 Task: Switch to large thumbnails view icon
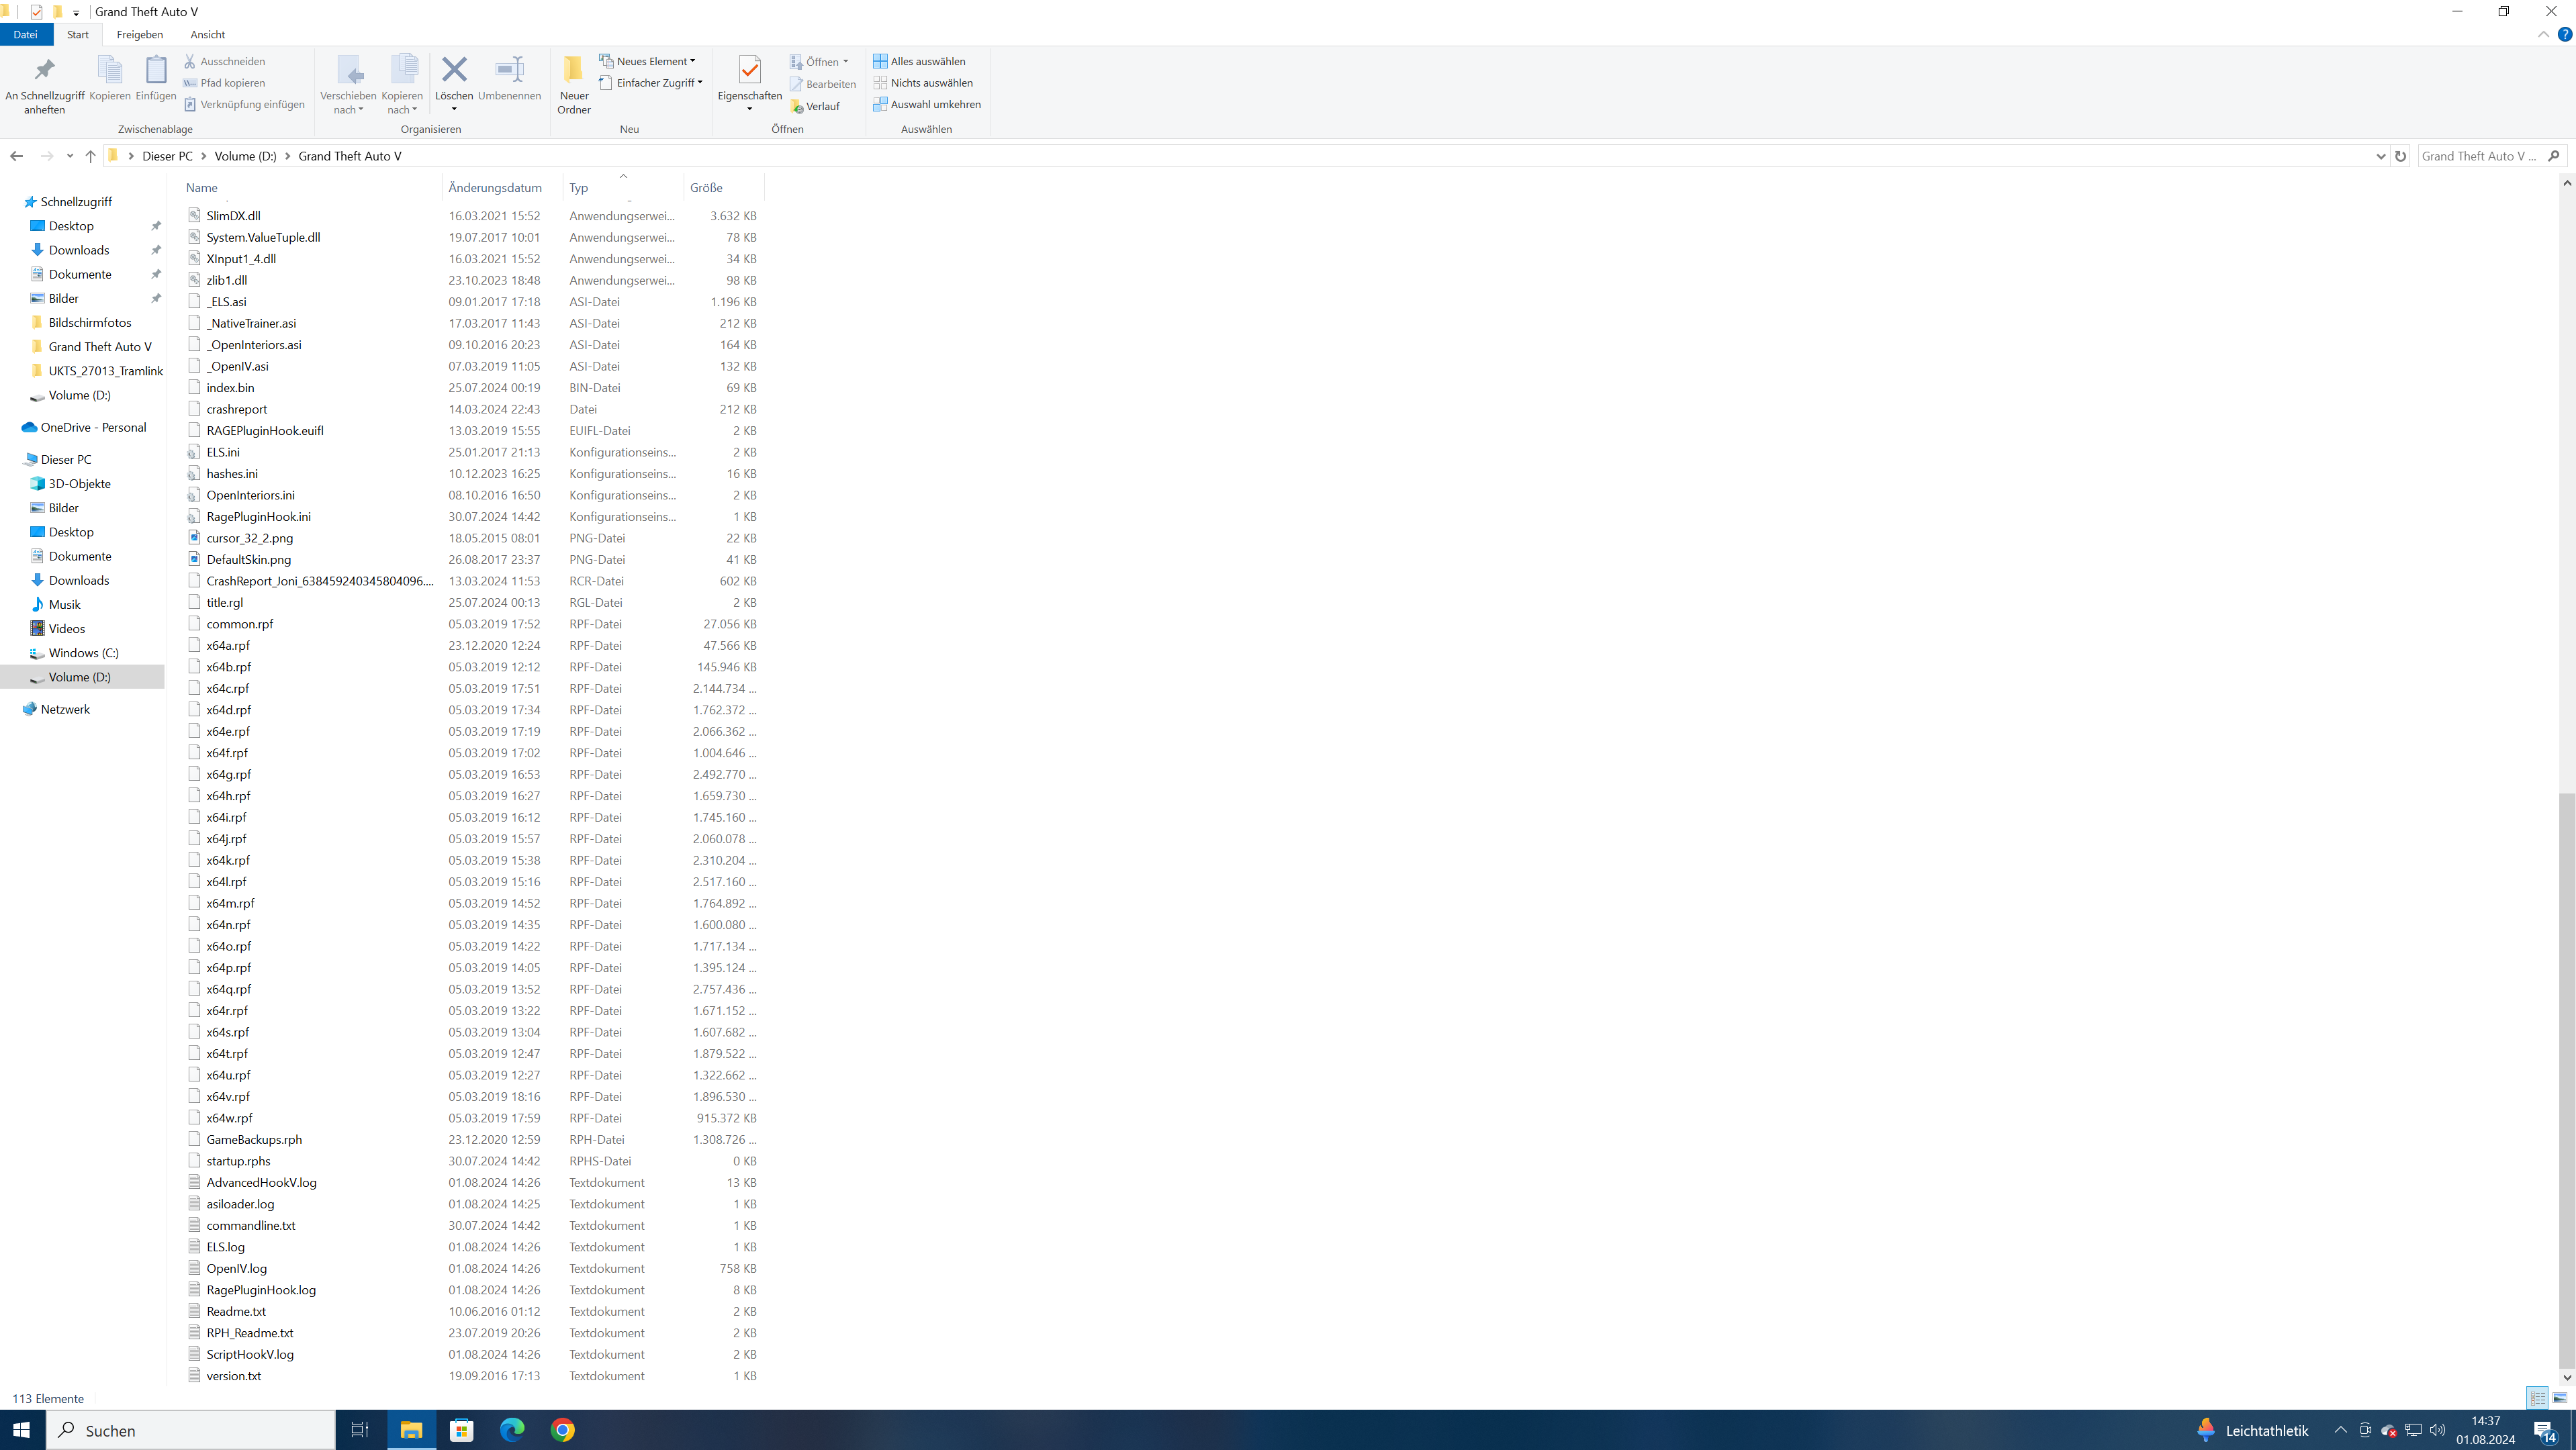tap(2560, 1398)
